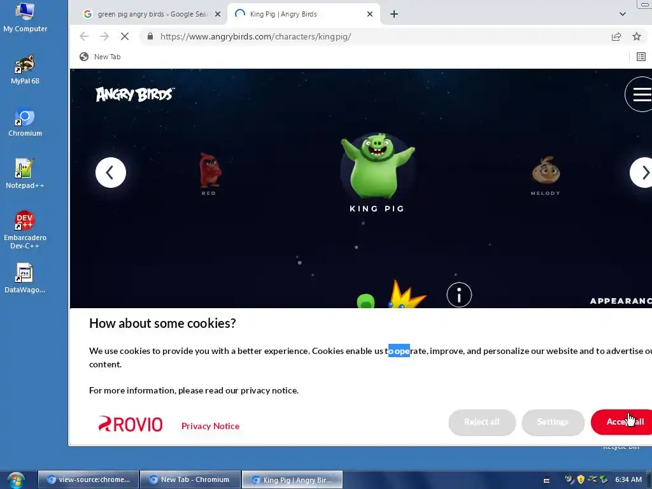
Task: Switch to New Tab - Chromium taskbar window
Action: (190, 479)
